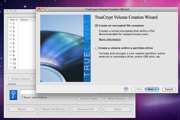The image size is (180, 120).
Task: Select drive icon for slot 9
Action: tap(11, 55)
